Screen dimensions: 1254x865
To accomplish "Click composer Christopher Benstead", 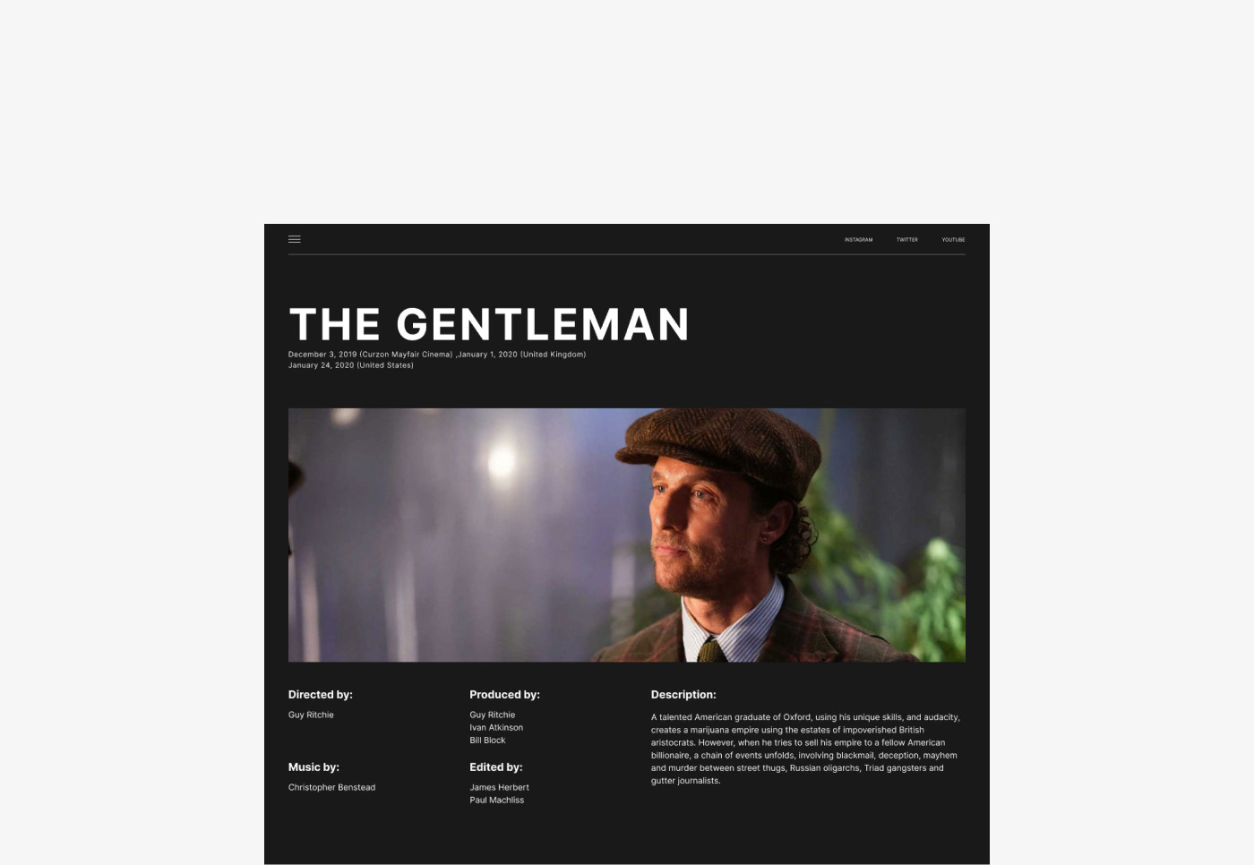I will point(331,787).
